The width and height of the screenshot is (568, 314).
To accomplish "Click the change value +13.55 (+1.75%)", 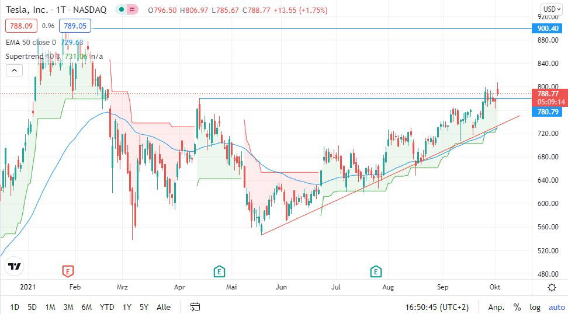I will pos(300,10).
